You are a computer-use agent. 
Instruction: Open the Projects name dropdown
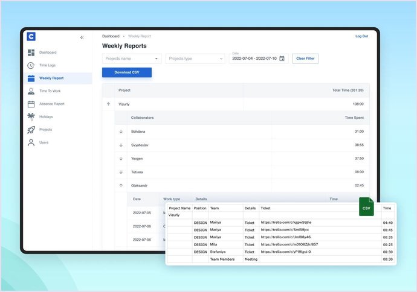tap(132, 59)
